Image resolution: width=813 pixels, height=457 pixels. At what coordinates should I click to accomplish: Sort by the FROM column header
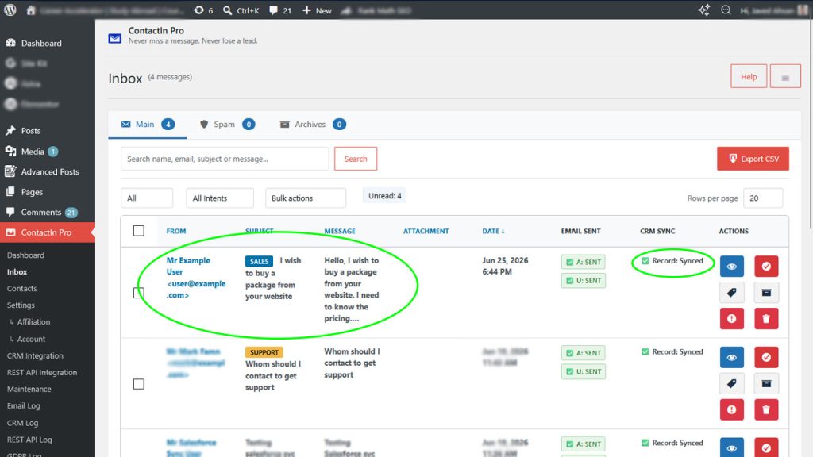(175, 231)
